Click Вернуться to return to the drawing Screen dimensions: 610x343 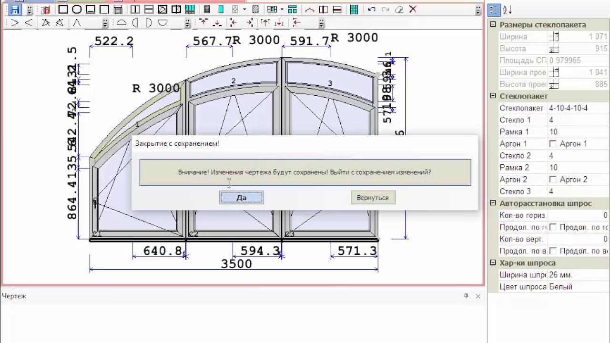[373, 198]
